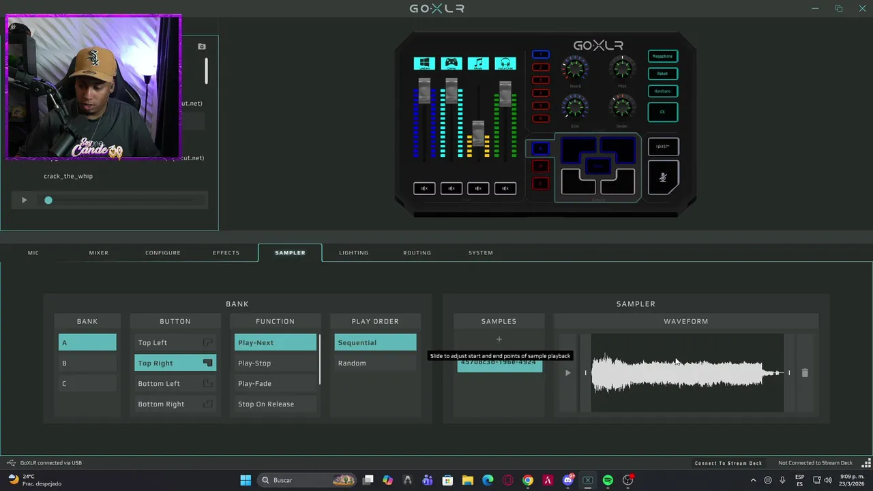Viewport: 873px width, 491px height.
Task: Open the CONFIGURE tab
Action: [x=162, y=252]
